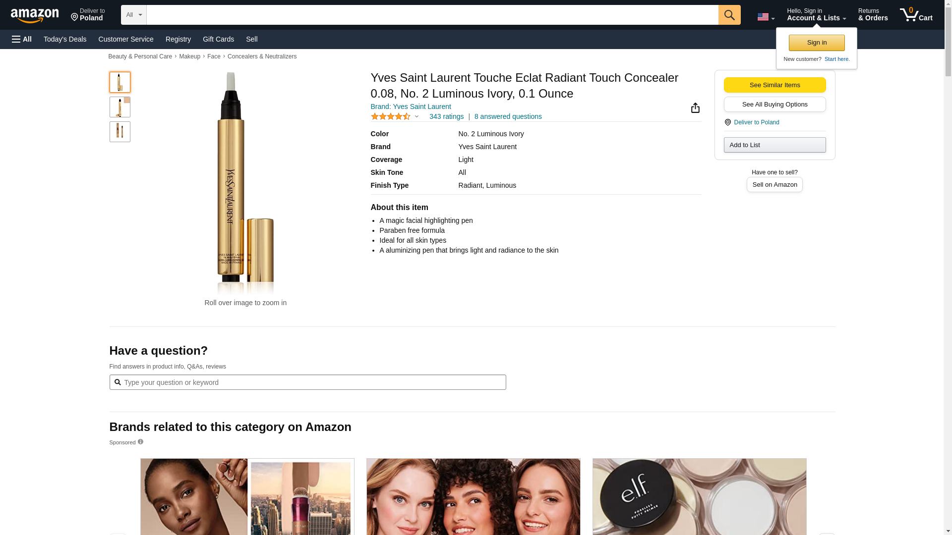Click the yellow Sign in button
Viewport: 952px width, 535px height.
(817, 43)
